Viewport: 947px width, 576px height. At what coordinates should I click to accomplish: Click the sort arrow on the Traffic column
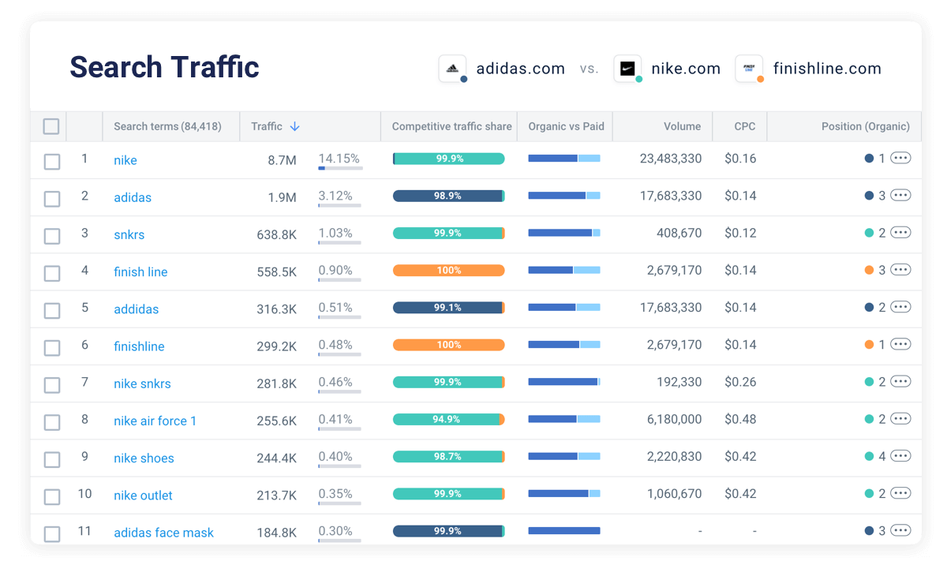pos(296,126)
